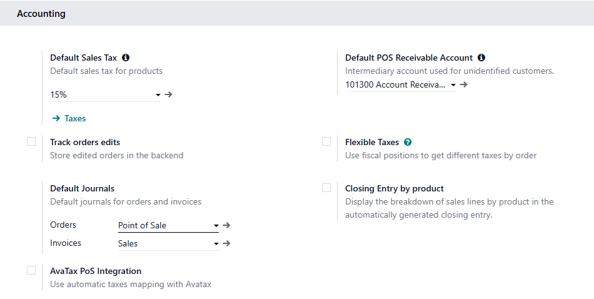Follow the Taxes link
This screenshot has height=299, width=594.
69,118
